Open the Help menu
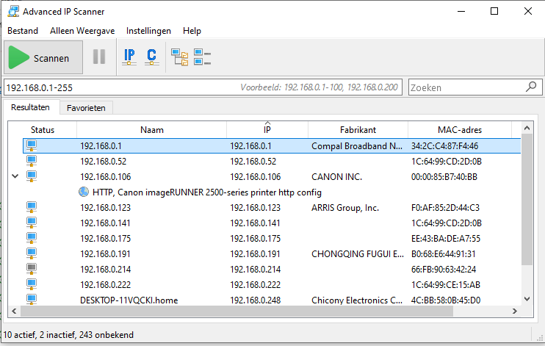545x346 pixels. point(192,31)
